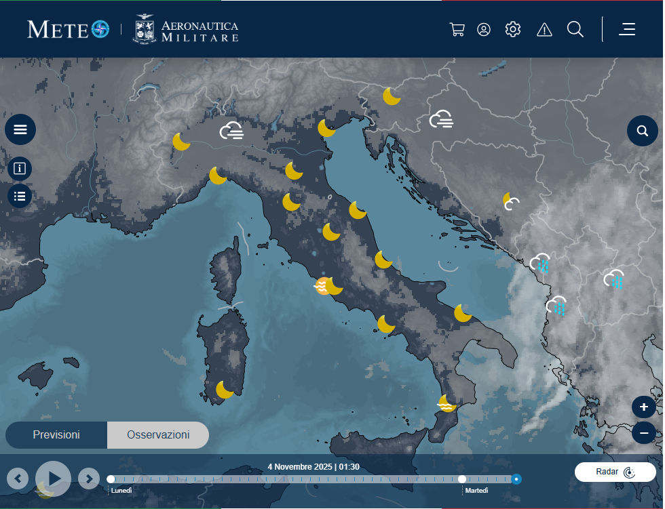
Task: Click the header search magnifier icon
Action: (x=575, y=29)
